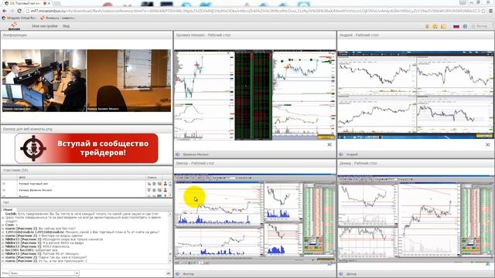Open the 'Мои настройки' menu

[x=45, y=26]
